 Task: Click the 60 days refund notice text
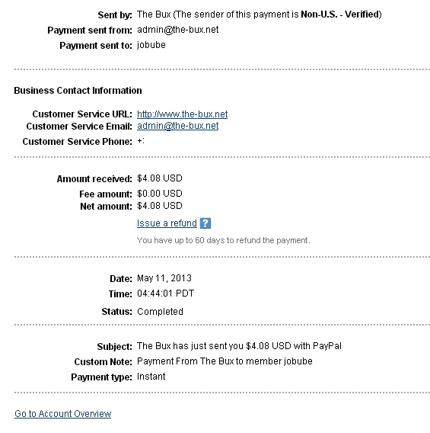click(x=224, y=240)
